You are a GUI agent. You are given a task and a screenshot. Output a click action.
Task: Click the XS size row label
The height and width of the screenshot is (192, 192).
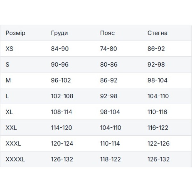(10, 49)
